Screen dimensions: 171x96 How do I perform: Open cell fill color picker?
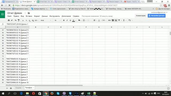pos(79,20)
